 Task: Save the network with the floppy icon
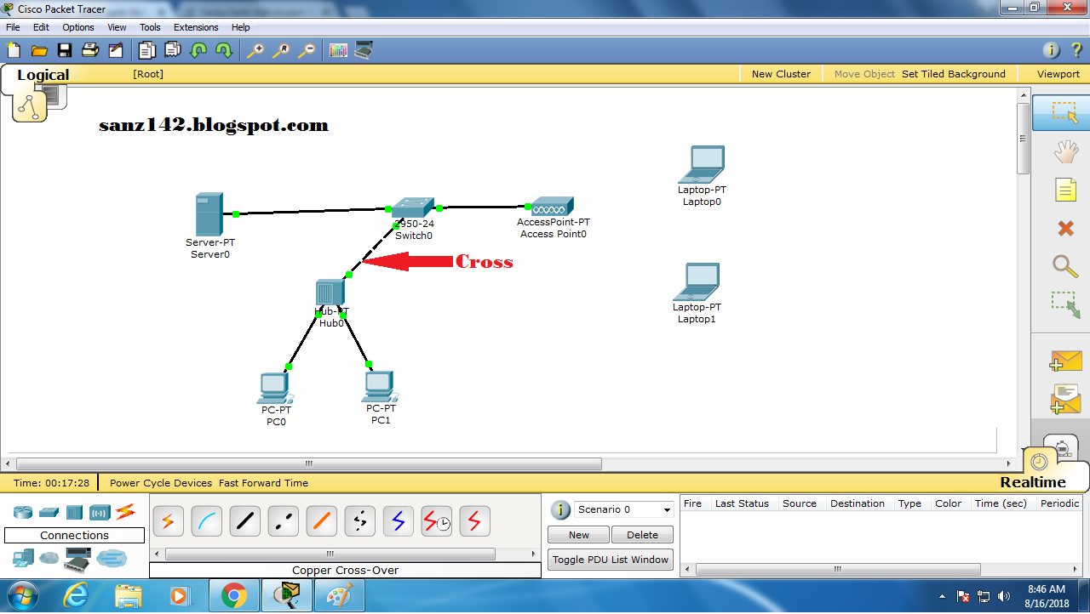(65, 50)
